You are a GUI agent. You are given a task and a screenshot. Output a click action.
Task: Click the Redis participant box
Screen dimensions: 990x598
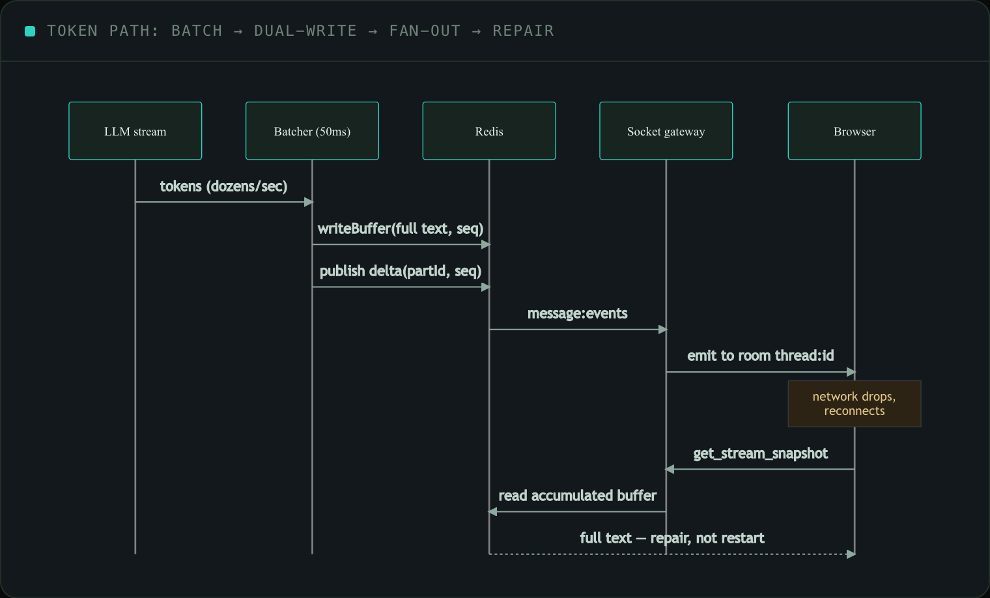[x=489, y=131]
